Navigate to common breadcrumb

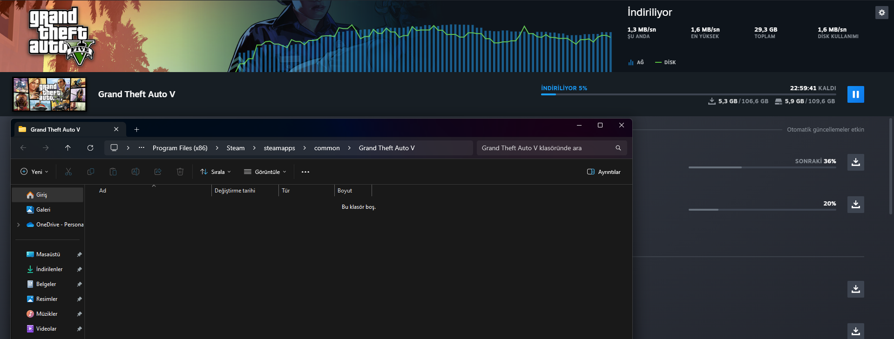point(327,148)
